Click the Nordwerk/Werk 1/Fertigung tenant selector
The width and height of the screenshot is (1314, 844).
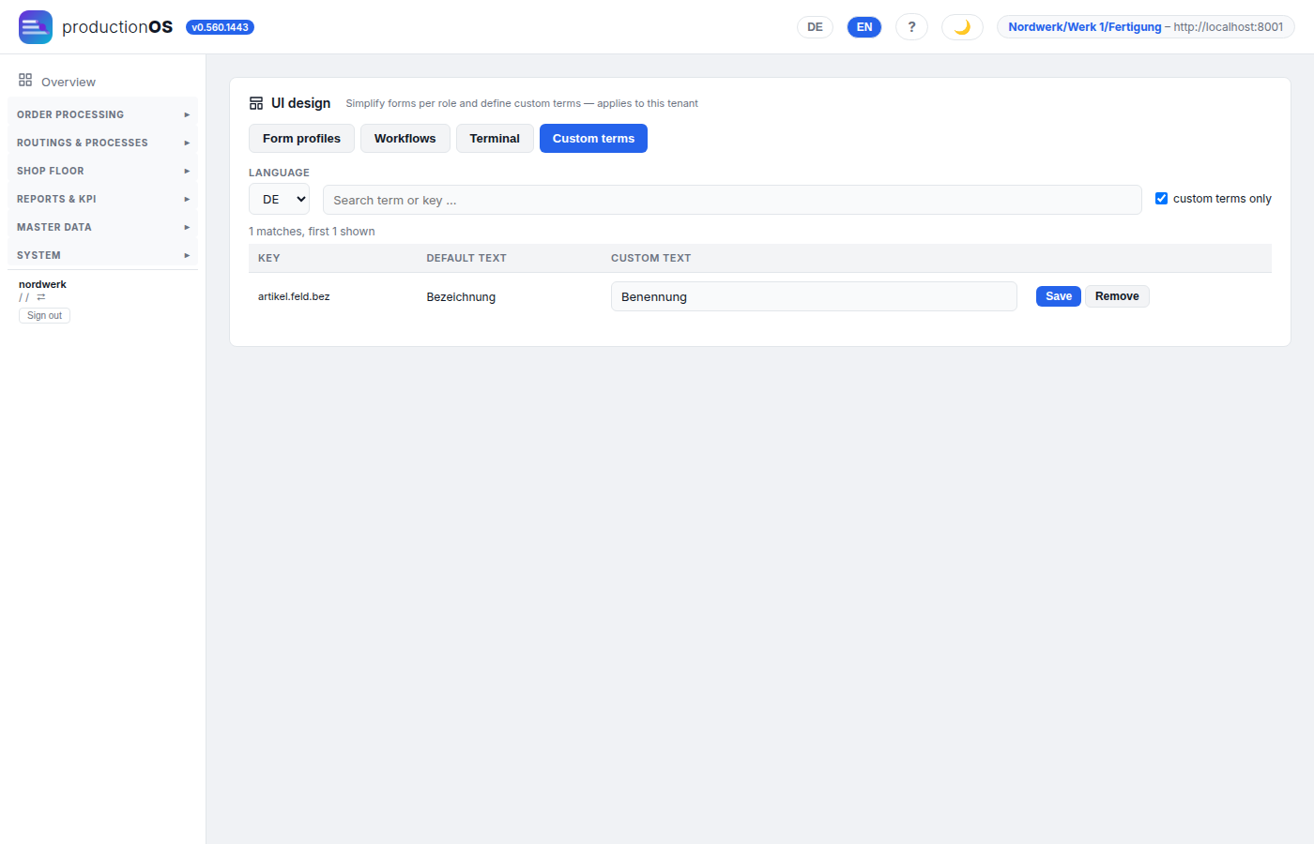click(x=1145, y=27)
